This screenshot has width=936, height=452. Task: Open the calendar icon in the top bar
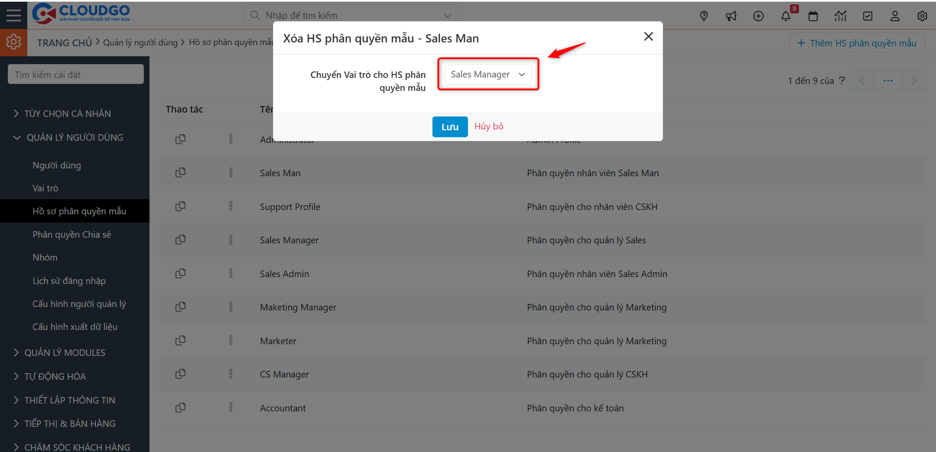tap(813, 16)
